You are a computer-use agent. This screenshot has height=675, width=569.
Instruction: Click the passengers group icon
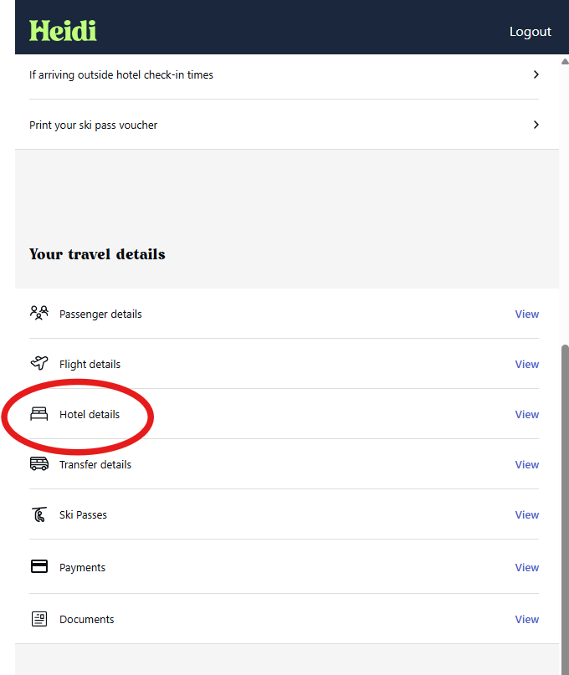39,313
